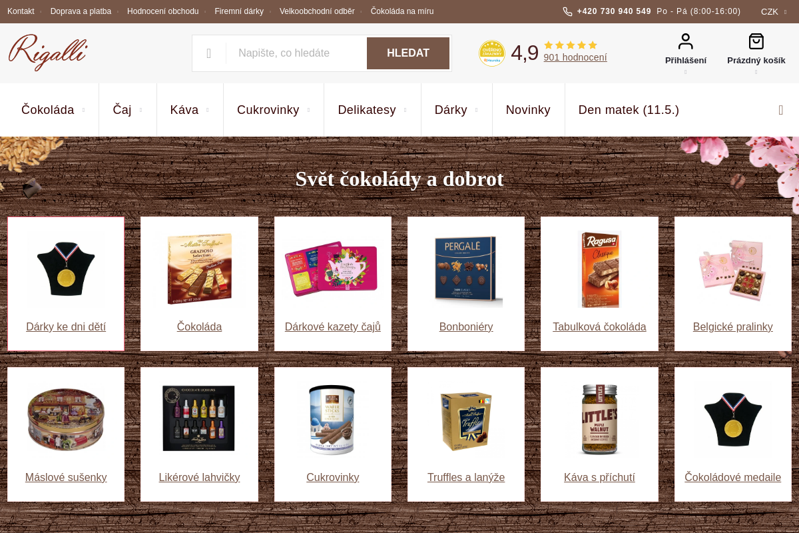Expand the Čokoláda menu category

click(x=53, y=110)
